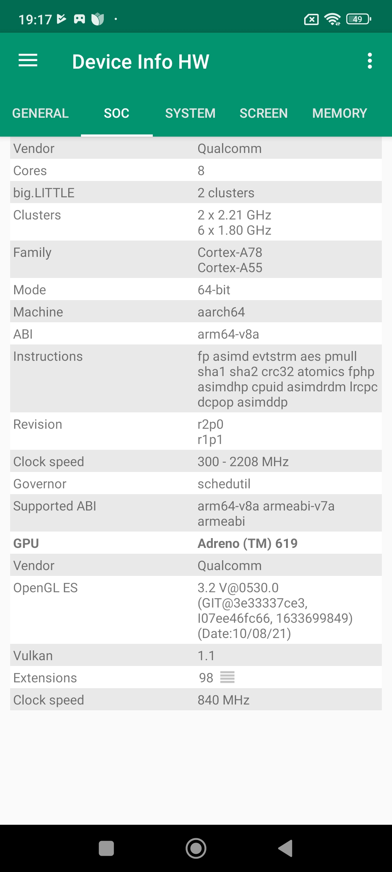Tap the Device Info HW title
This screenshot has width=392, height=872.
[140, 61]
